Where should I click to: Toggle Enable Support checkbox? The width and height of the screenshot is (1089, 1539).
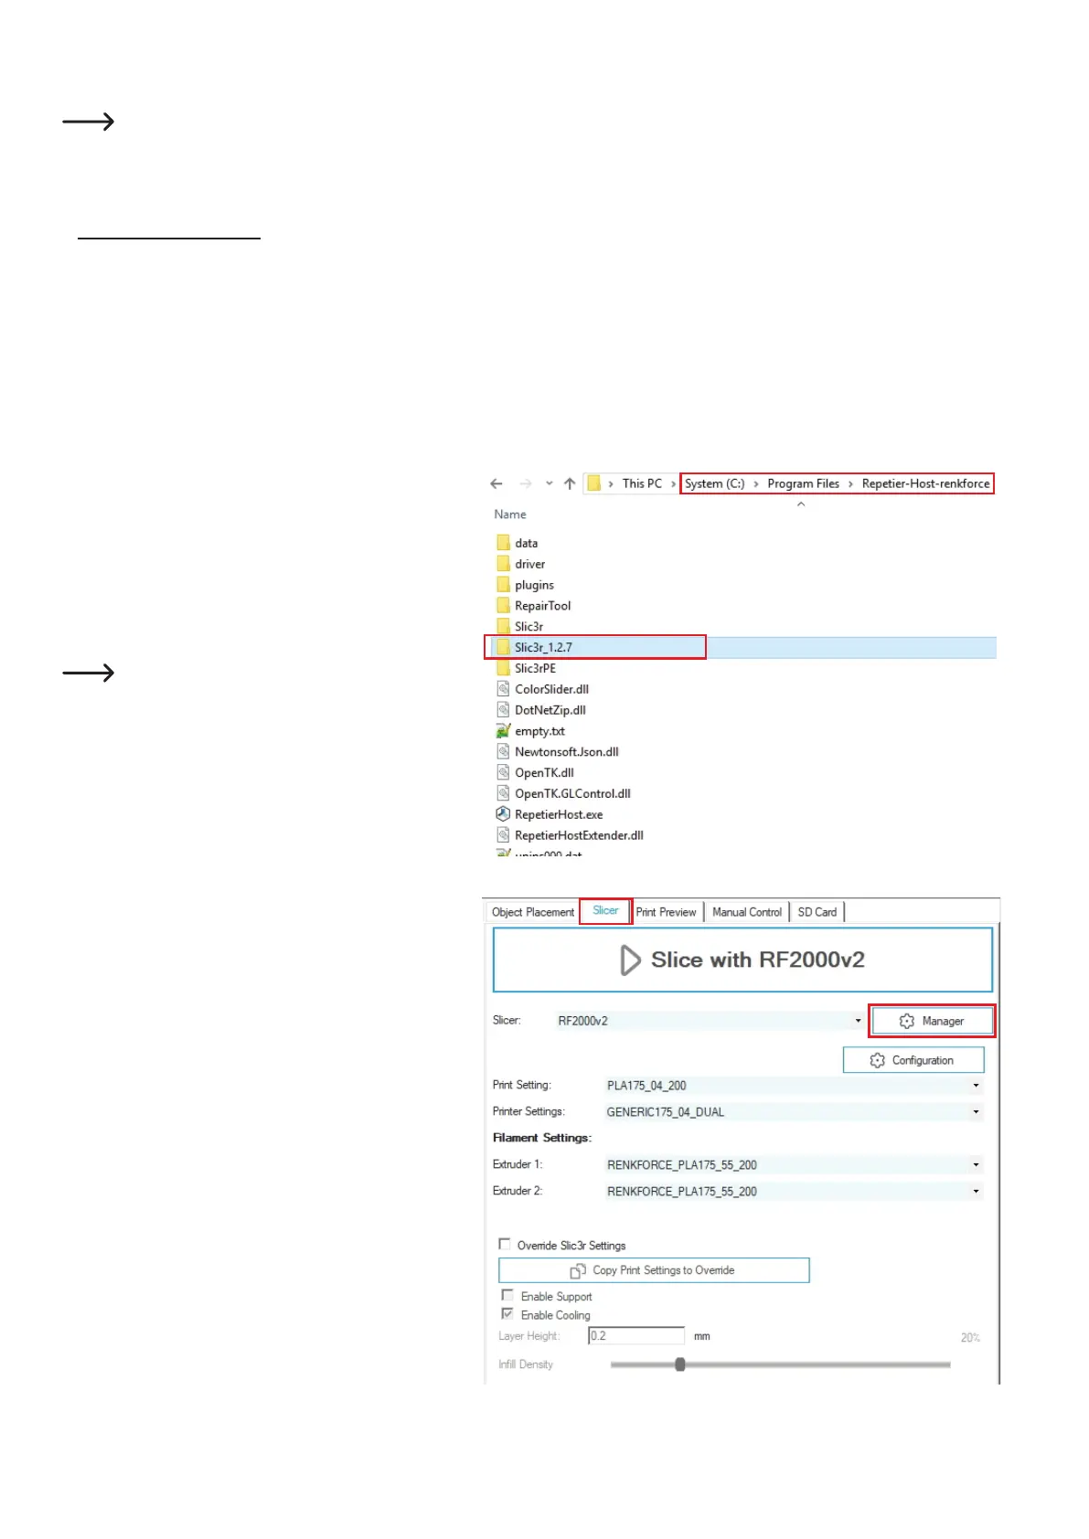(x=507, y=1295)
